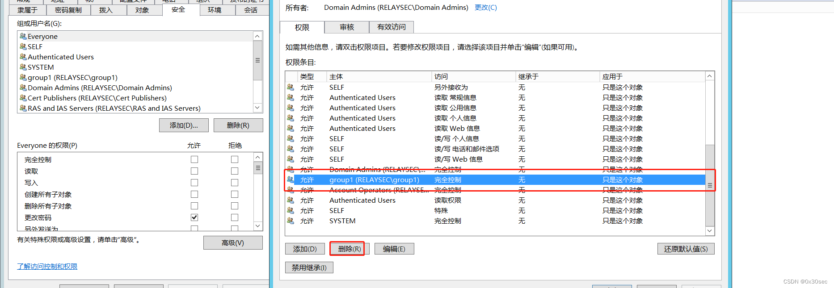Click the icon of the 读/写 Web 信息 entry
Image resolution: width=834 pixels, height=288 pixels.
coord(291,159)
